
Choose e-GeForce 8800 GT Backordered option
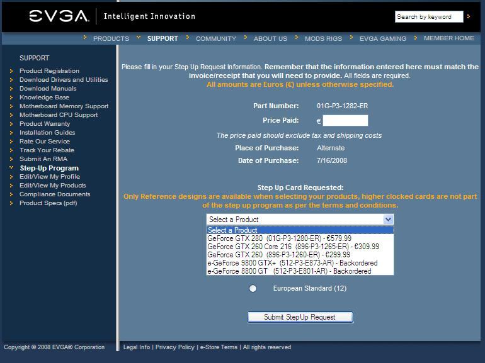(x=300, y=271)
